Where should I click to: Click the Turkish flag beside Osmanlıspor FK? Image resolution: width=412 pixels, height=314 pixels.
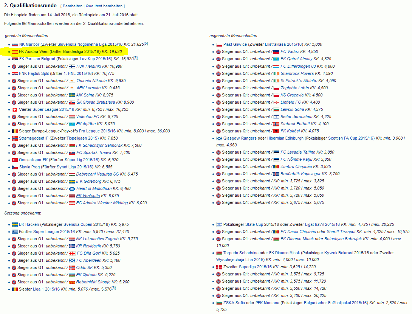point(15,160)
